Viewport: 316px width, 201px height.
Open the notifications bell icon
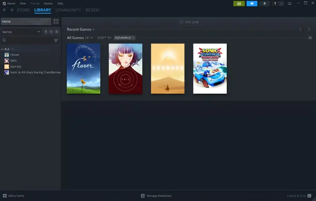[x=265, y=4]
